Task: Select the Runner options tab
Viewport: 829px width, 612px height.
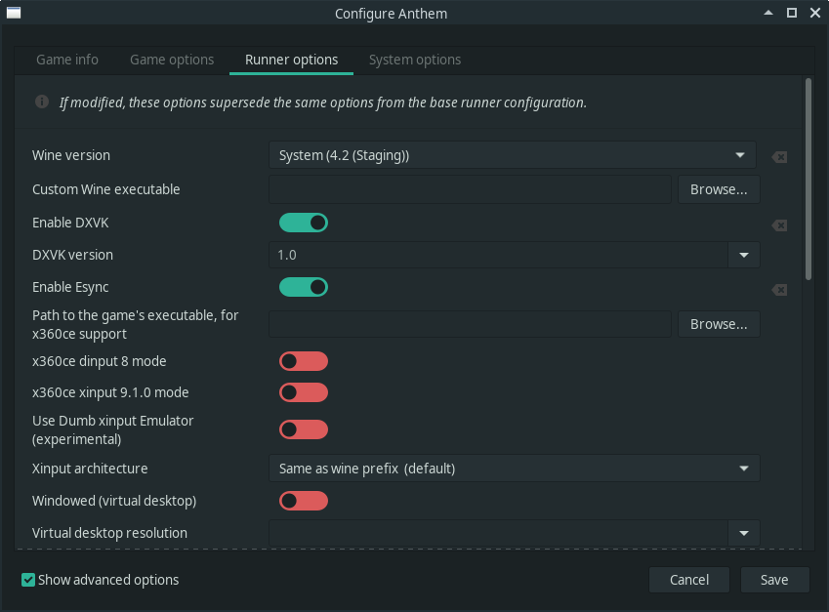Action: (x=291, y=60)
